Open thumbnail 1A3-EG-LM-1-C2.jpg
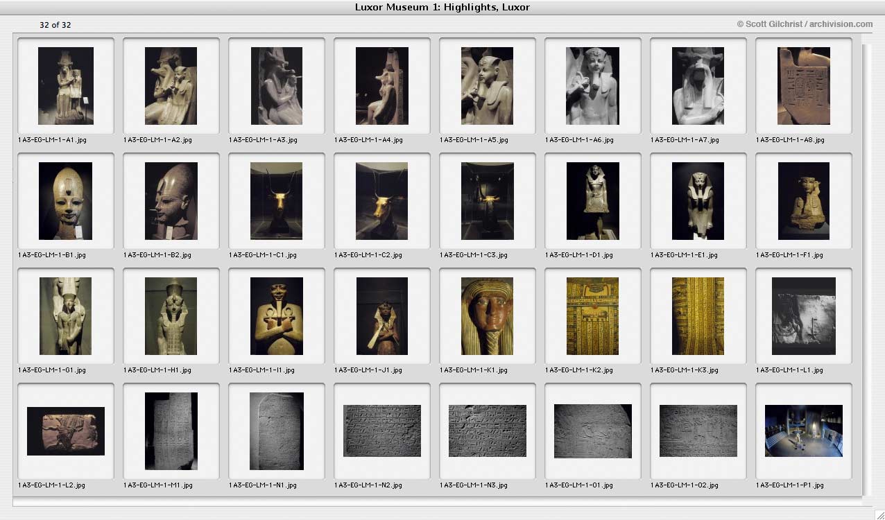The image size is (885, 520). [382, 201]
